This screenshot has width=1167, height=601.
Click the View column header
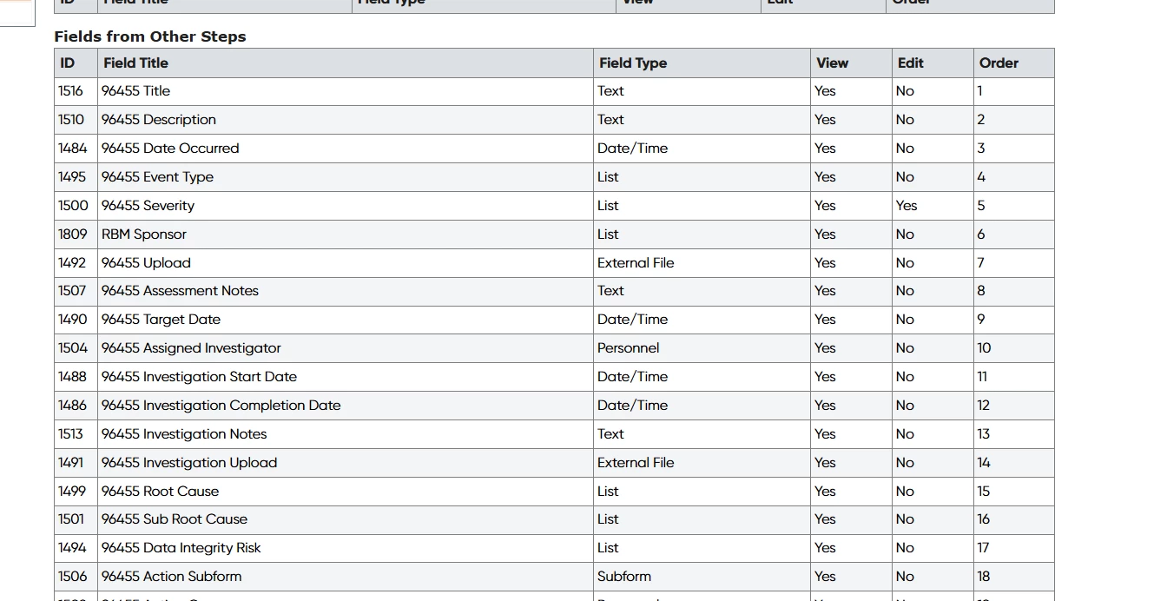pos(832,63)
